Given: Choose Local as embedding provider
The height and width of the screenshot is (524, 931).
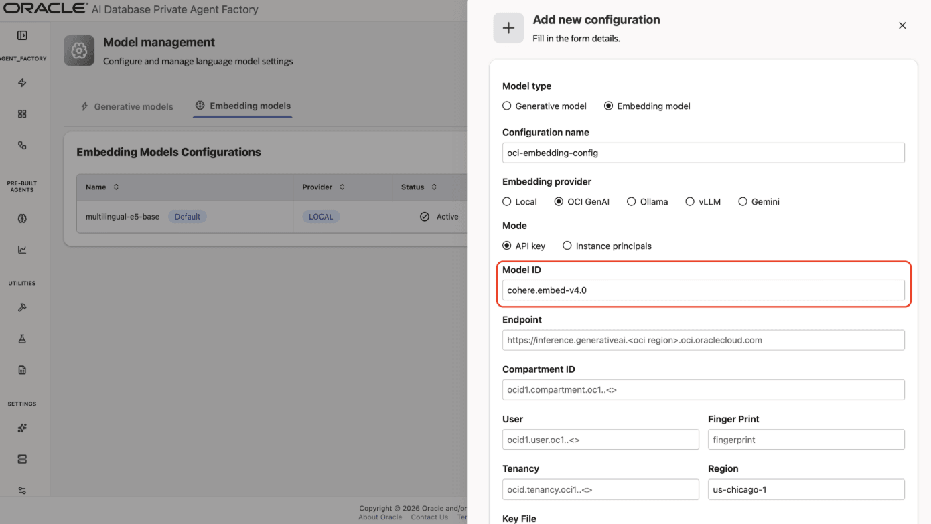Looking at the screenshot, I should 507,201.
